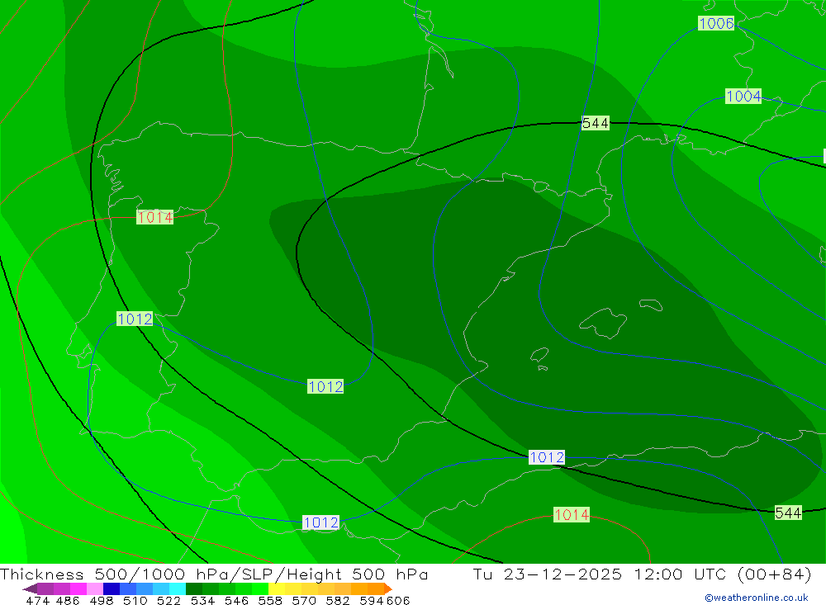This screenshot has height=605, width=826.
Task: Click legend value 570
Action: pos(304,600)
